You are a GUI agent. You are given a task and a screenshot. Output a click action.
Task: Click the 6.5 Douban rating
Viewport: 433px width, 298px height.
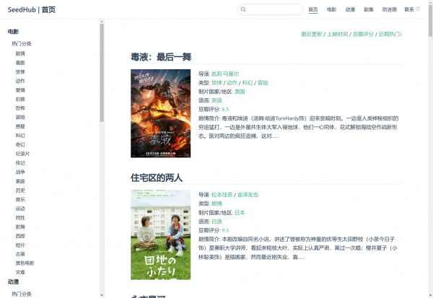[225, 110]
